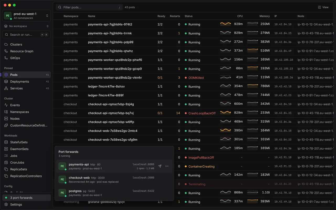Sort by the CPU column header

240,16
